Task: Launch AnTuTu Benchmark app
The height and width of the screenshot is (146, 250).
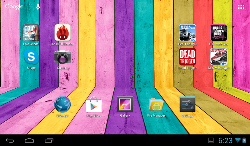Action: coord(62,33)
